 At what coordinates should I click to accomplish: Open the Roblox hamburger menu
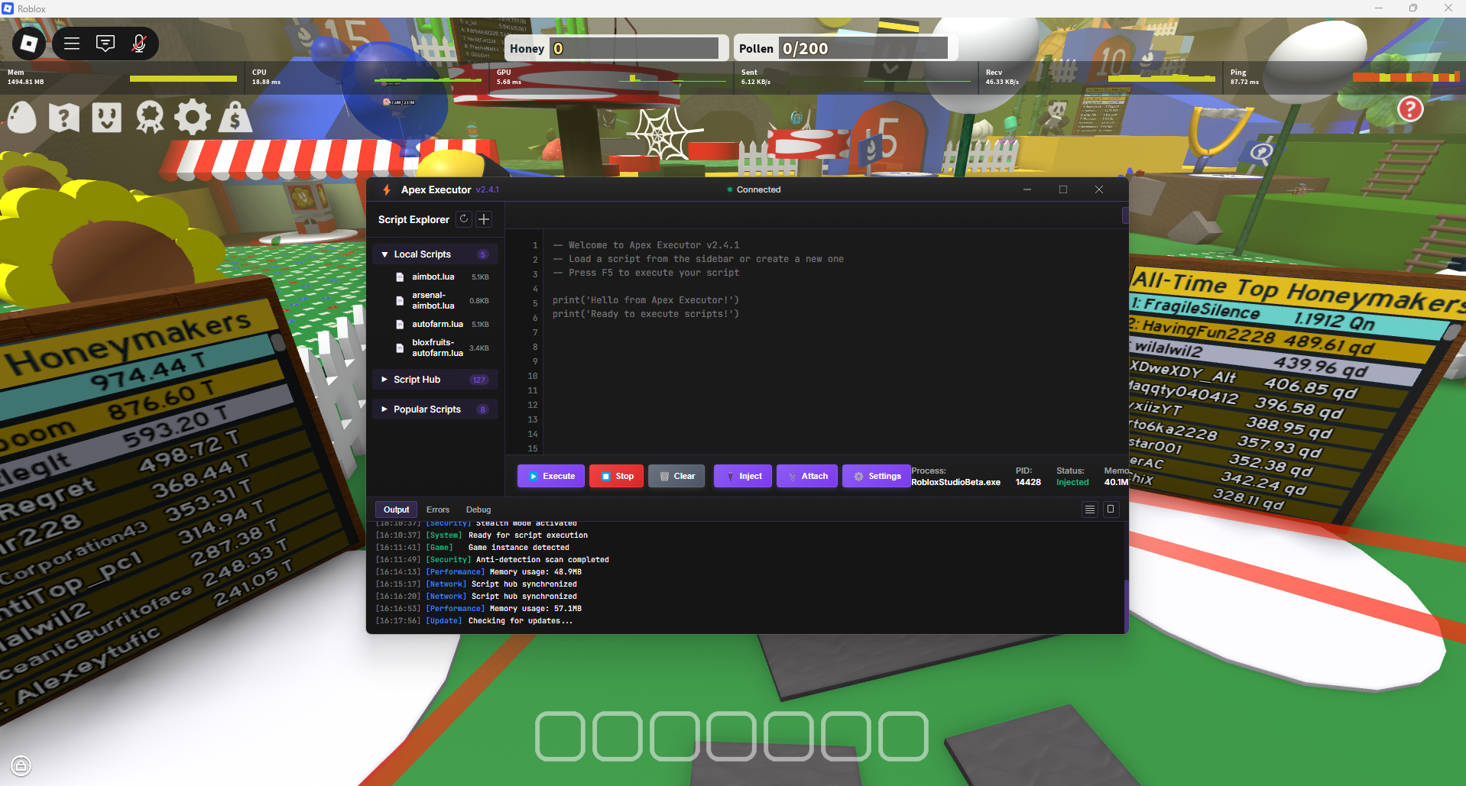(x=71, y=44)
